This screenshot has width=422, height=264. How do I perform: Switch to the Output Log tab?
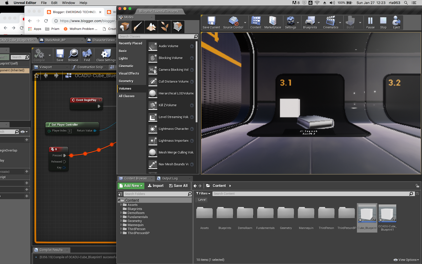pyautogui.click(x=169, y=178)
